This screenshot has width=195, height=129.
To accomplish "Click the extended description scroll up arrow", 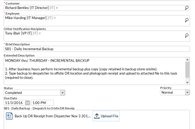I will click(187, 60).
